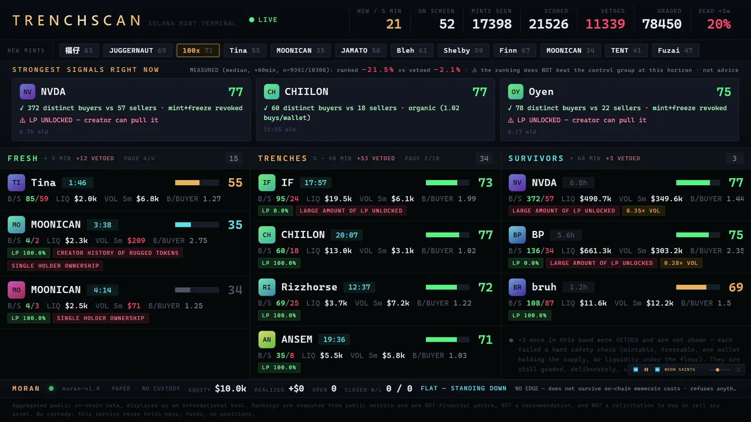
Task: Click the +12 VETOED label in Fresh
Action: point(95,158)
